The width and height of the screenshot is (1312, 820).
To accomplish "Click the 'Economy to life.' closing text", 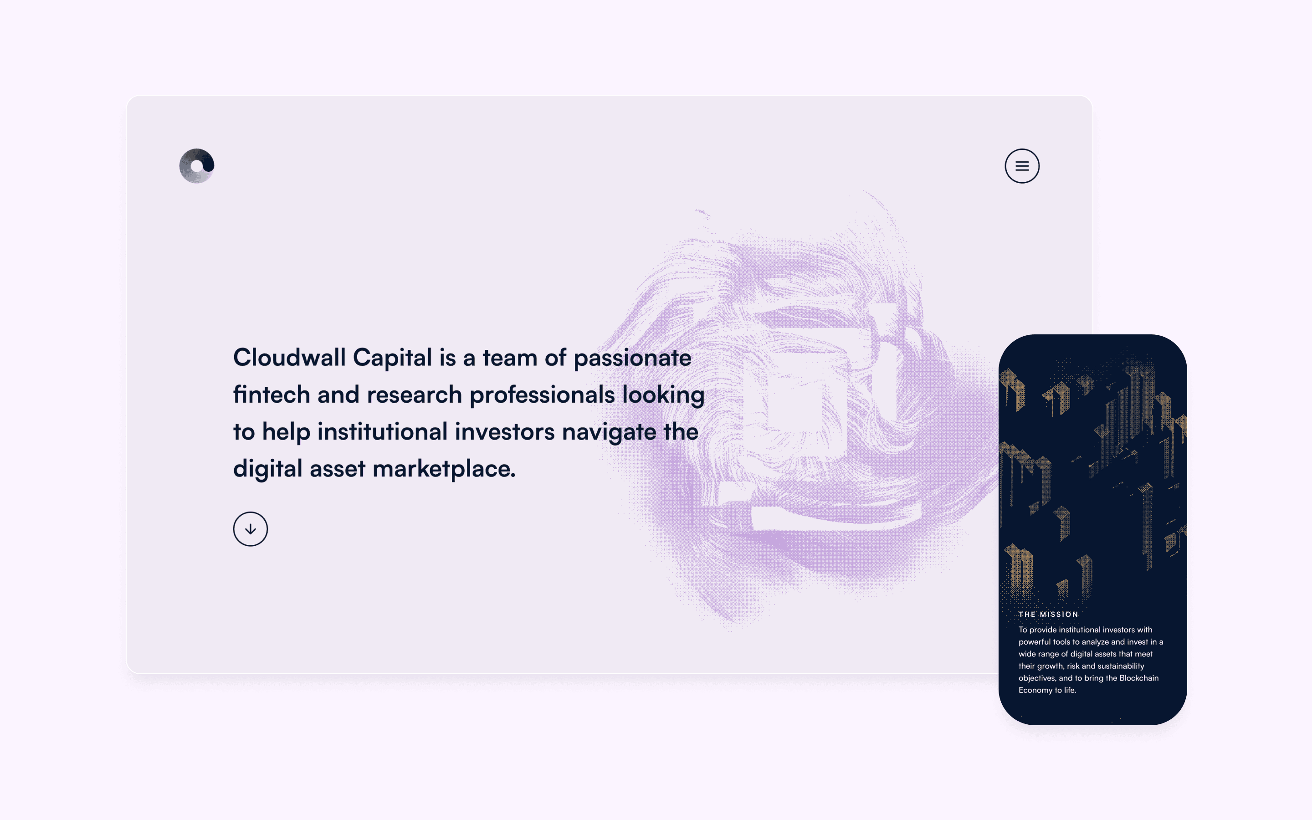I will tap(1047, 690).
